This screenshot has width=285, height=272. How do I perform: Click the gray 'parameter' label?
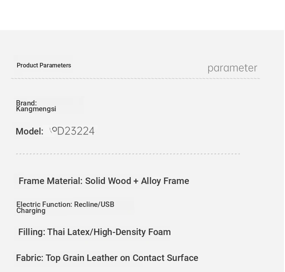pyautogui.click(x=232, y=68)
